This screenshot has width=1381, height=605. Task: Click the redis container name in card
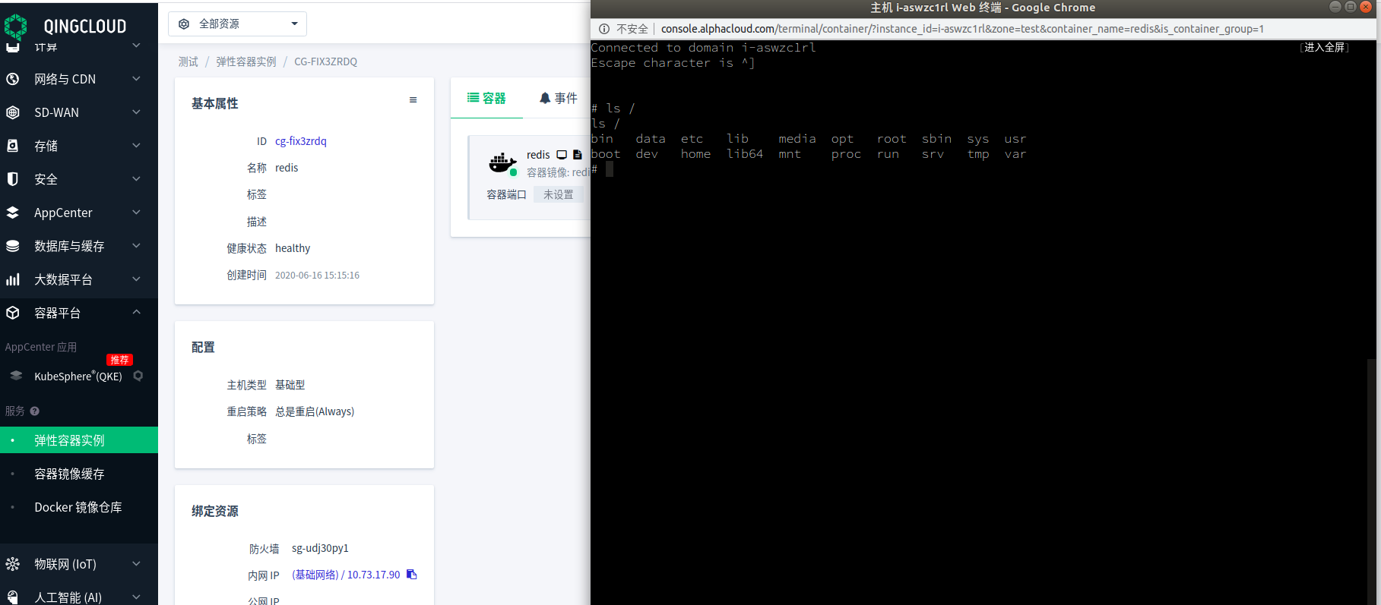pos(538,155)
